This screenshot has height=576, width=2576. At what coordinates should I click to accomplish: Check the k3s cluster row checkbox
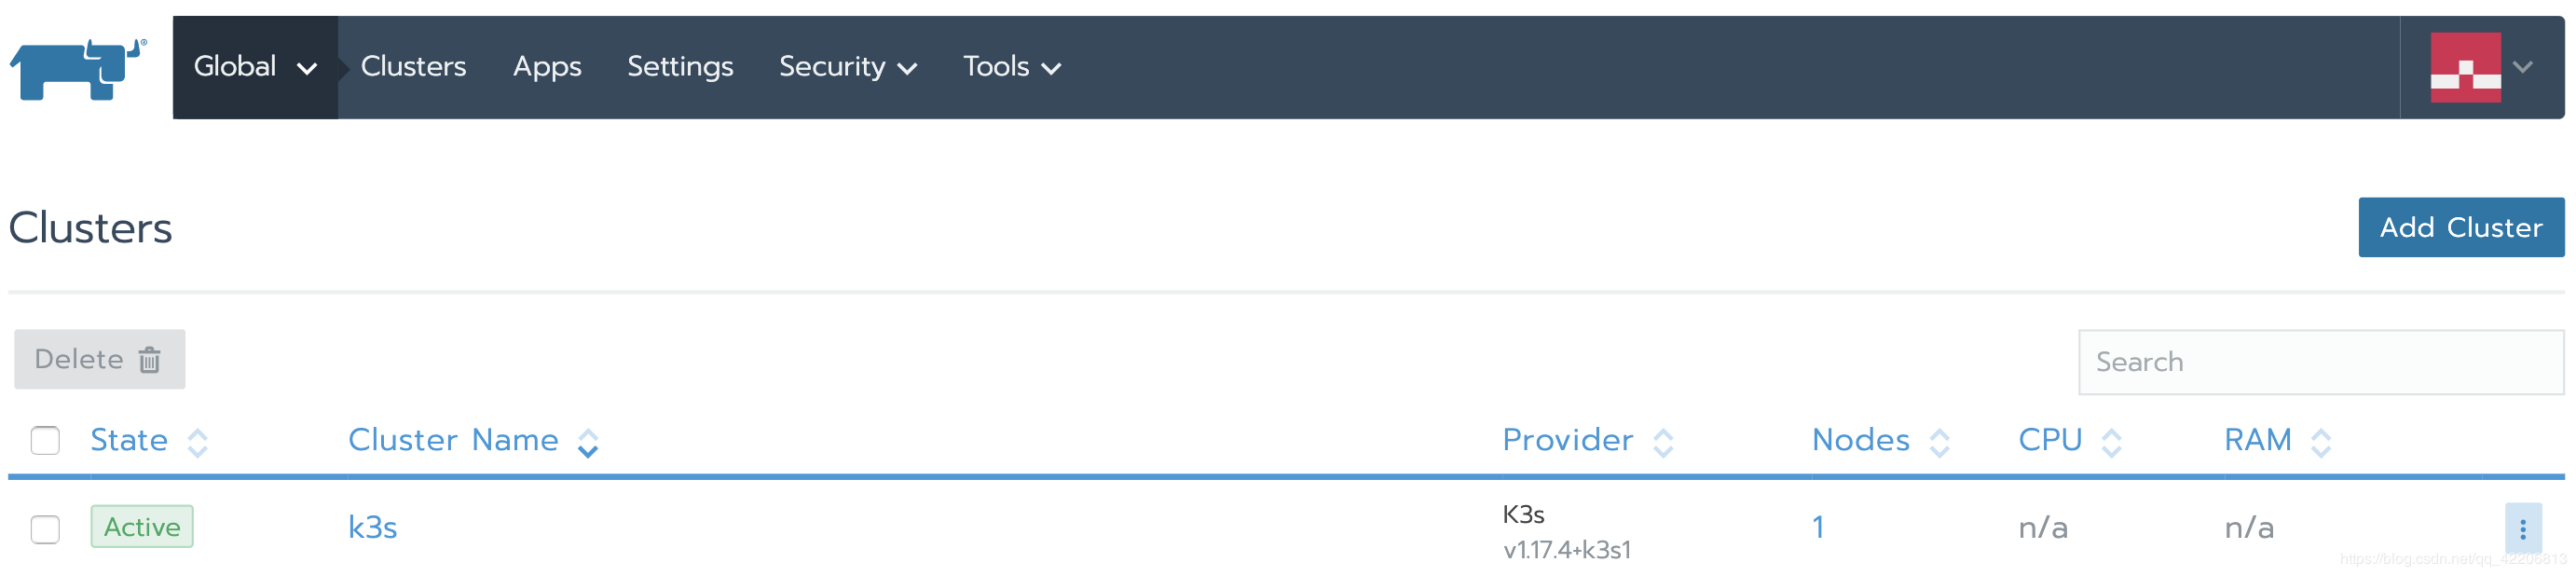pyautogui.click(x=45, y=528)
